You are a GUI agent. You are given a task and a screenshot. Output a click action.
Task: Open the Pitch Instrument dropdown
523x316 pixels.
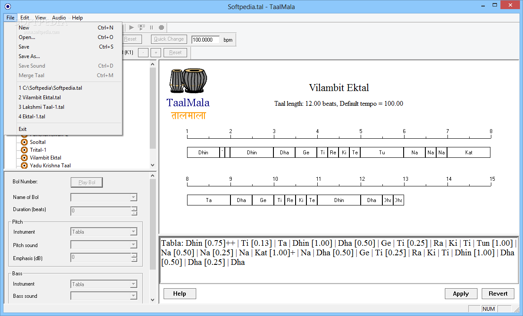[x=133, y=232]
